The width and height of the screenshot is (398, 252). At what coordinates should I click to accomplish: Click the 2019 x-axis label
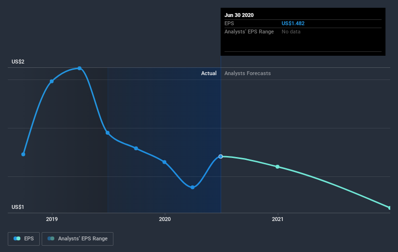click(52, 219)
